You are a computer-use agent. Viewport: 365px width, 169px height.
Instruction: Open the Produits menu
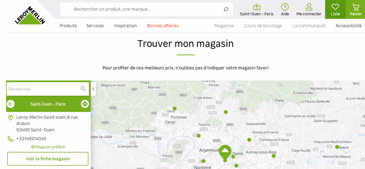click(68, 26)
